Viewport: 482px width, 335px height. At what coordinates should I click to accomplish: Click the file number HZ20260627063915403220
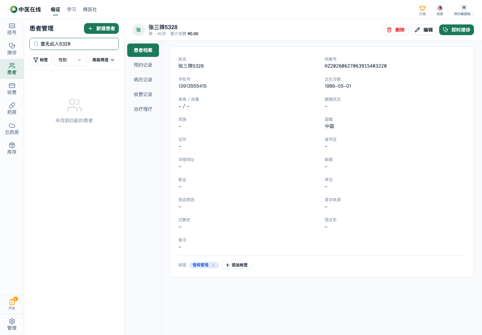click(355, 66)
